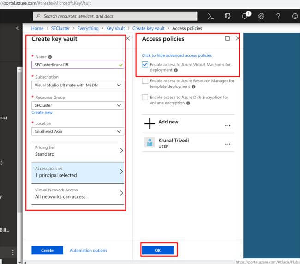Go to Home breadcrumb

pyautogui.click(x=37, y=28)
